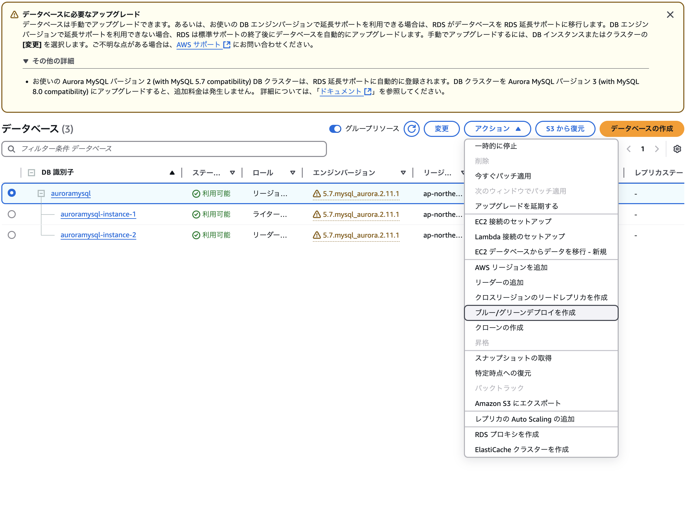Click the search magnifier icon
Screen dimensions: 686x509
(x=11, y=149)
